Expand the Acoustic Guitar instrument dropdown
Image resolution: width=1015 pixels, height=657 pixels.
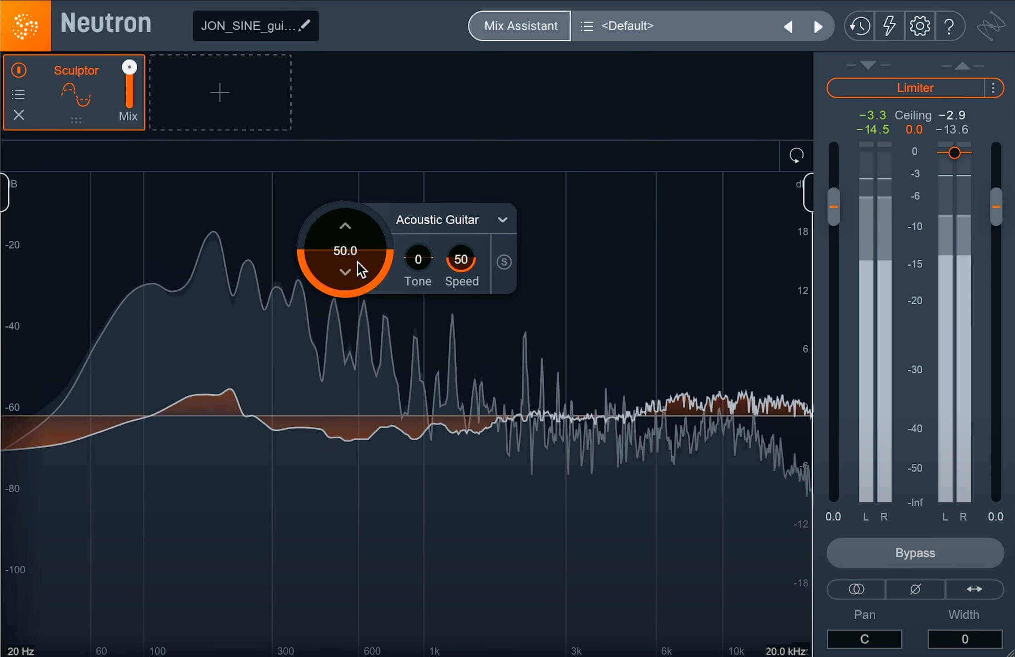(x=503, y=220)
